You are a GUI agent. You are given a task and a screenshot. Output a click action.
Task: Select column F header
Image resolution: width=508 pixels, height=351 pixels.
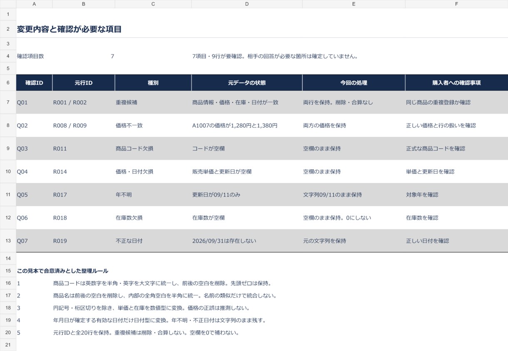(x=456, y=4)
